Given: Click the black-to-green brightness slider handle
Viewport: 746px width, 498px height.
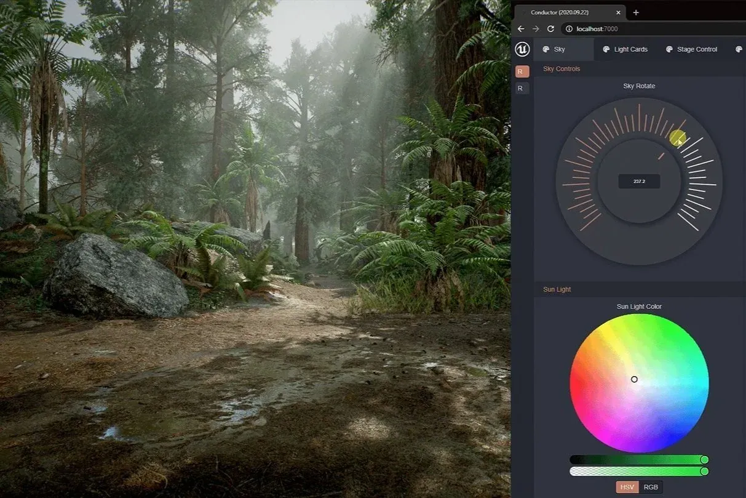Looking at the screenshot, I should [704, 460].
